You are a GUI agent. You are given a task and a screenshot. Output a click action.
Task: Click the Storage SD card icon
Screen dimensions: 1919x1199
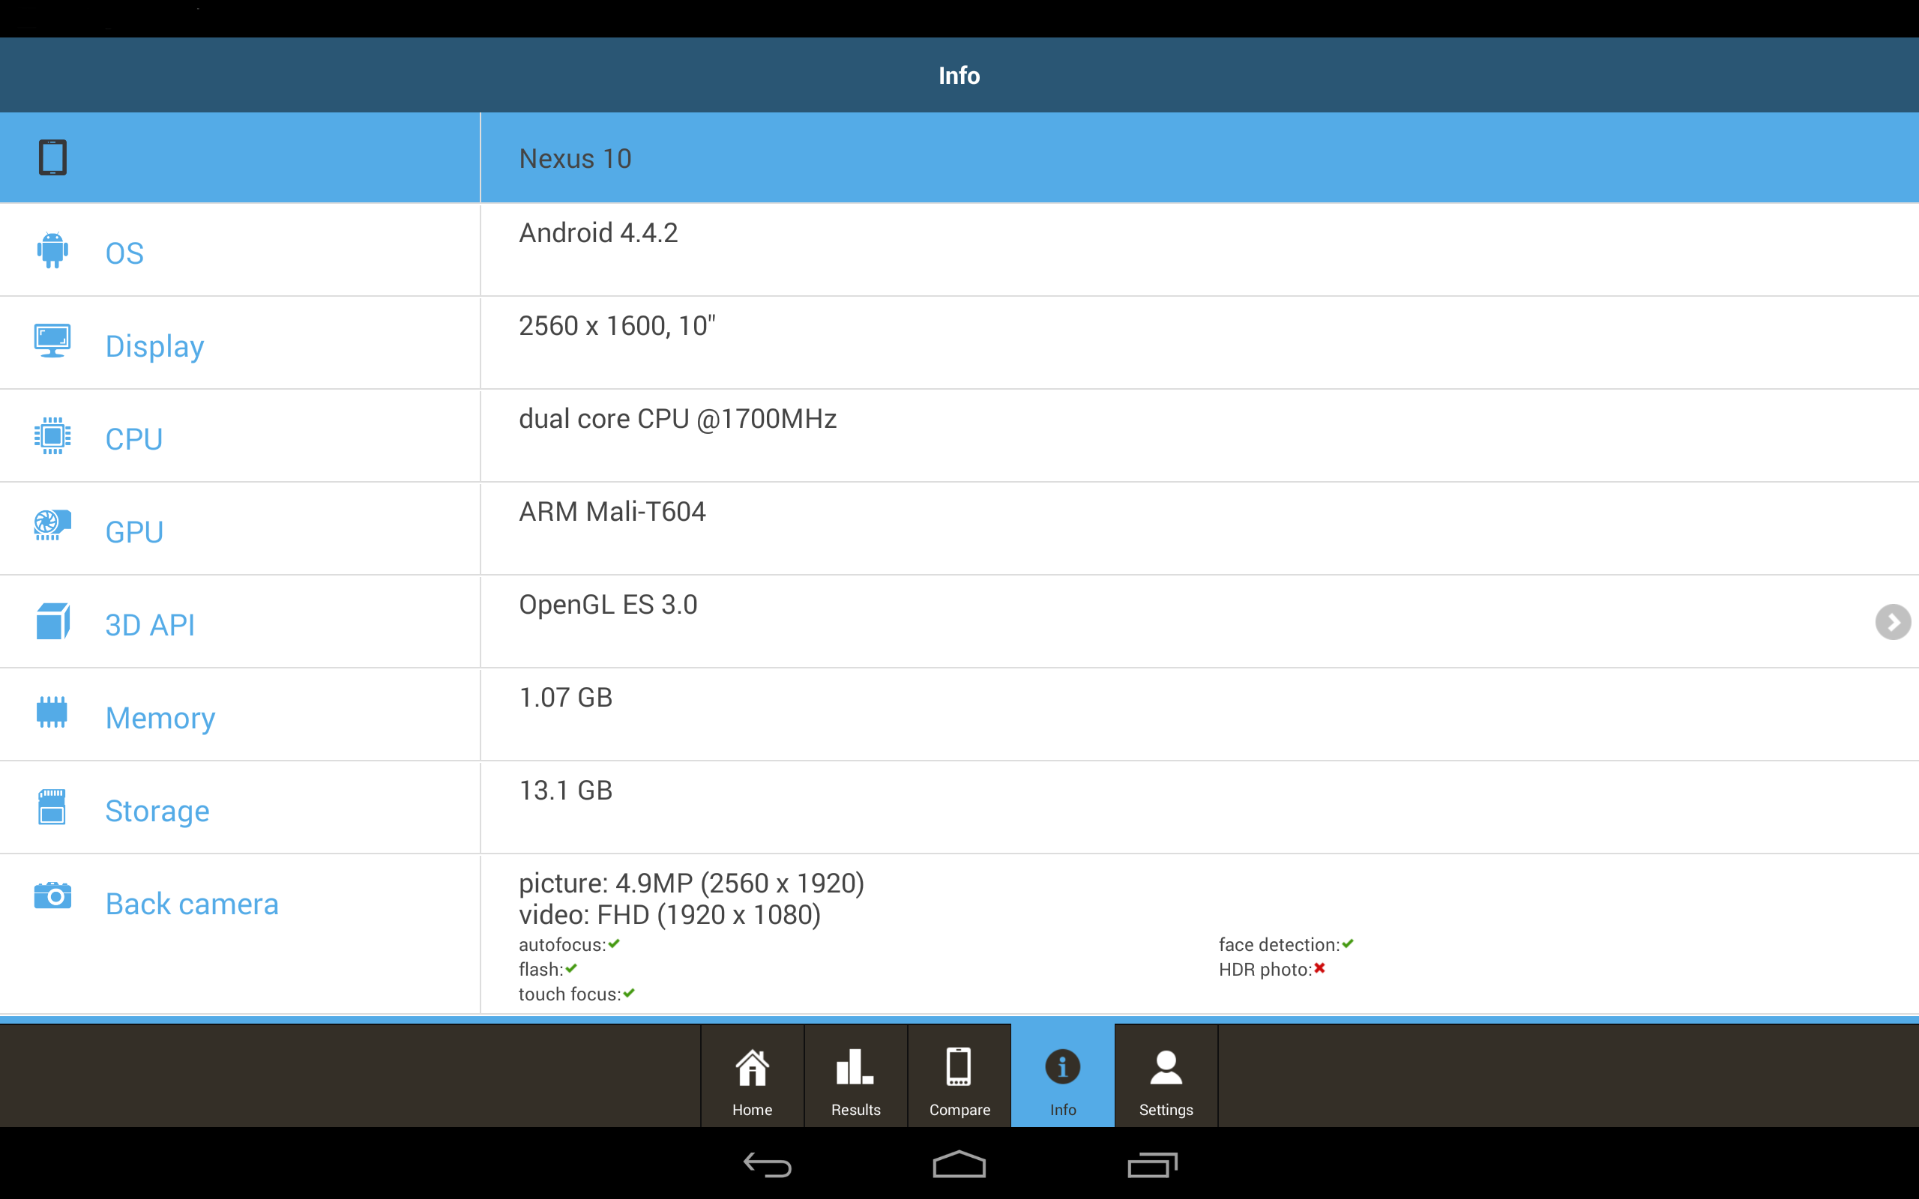point(52,806)
